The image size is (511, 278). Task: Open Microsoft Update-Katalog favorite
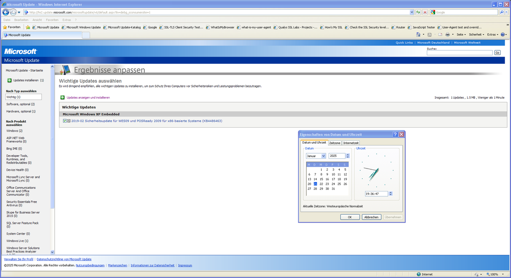click(x=122, y=27)
